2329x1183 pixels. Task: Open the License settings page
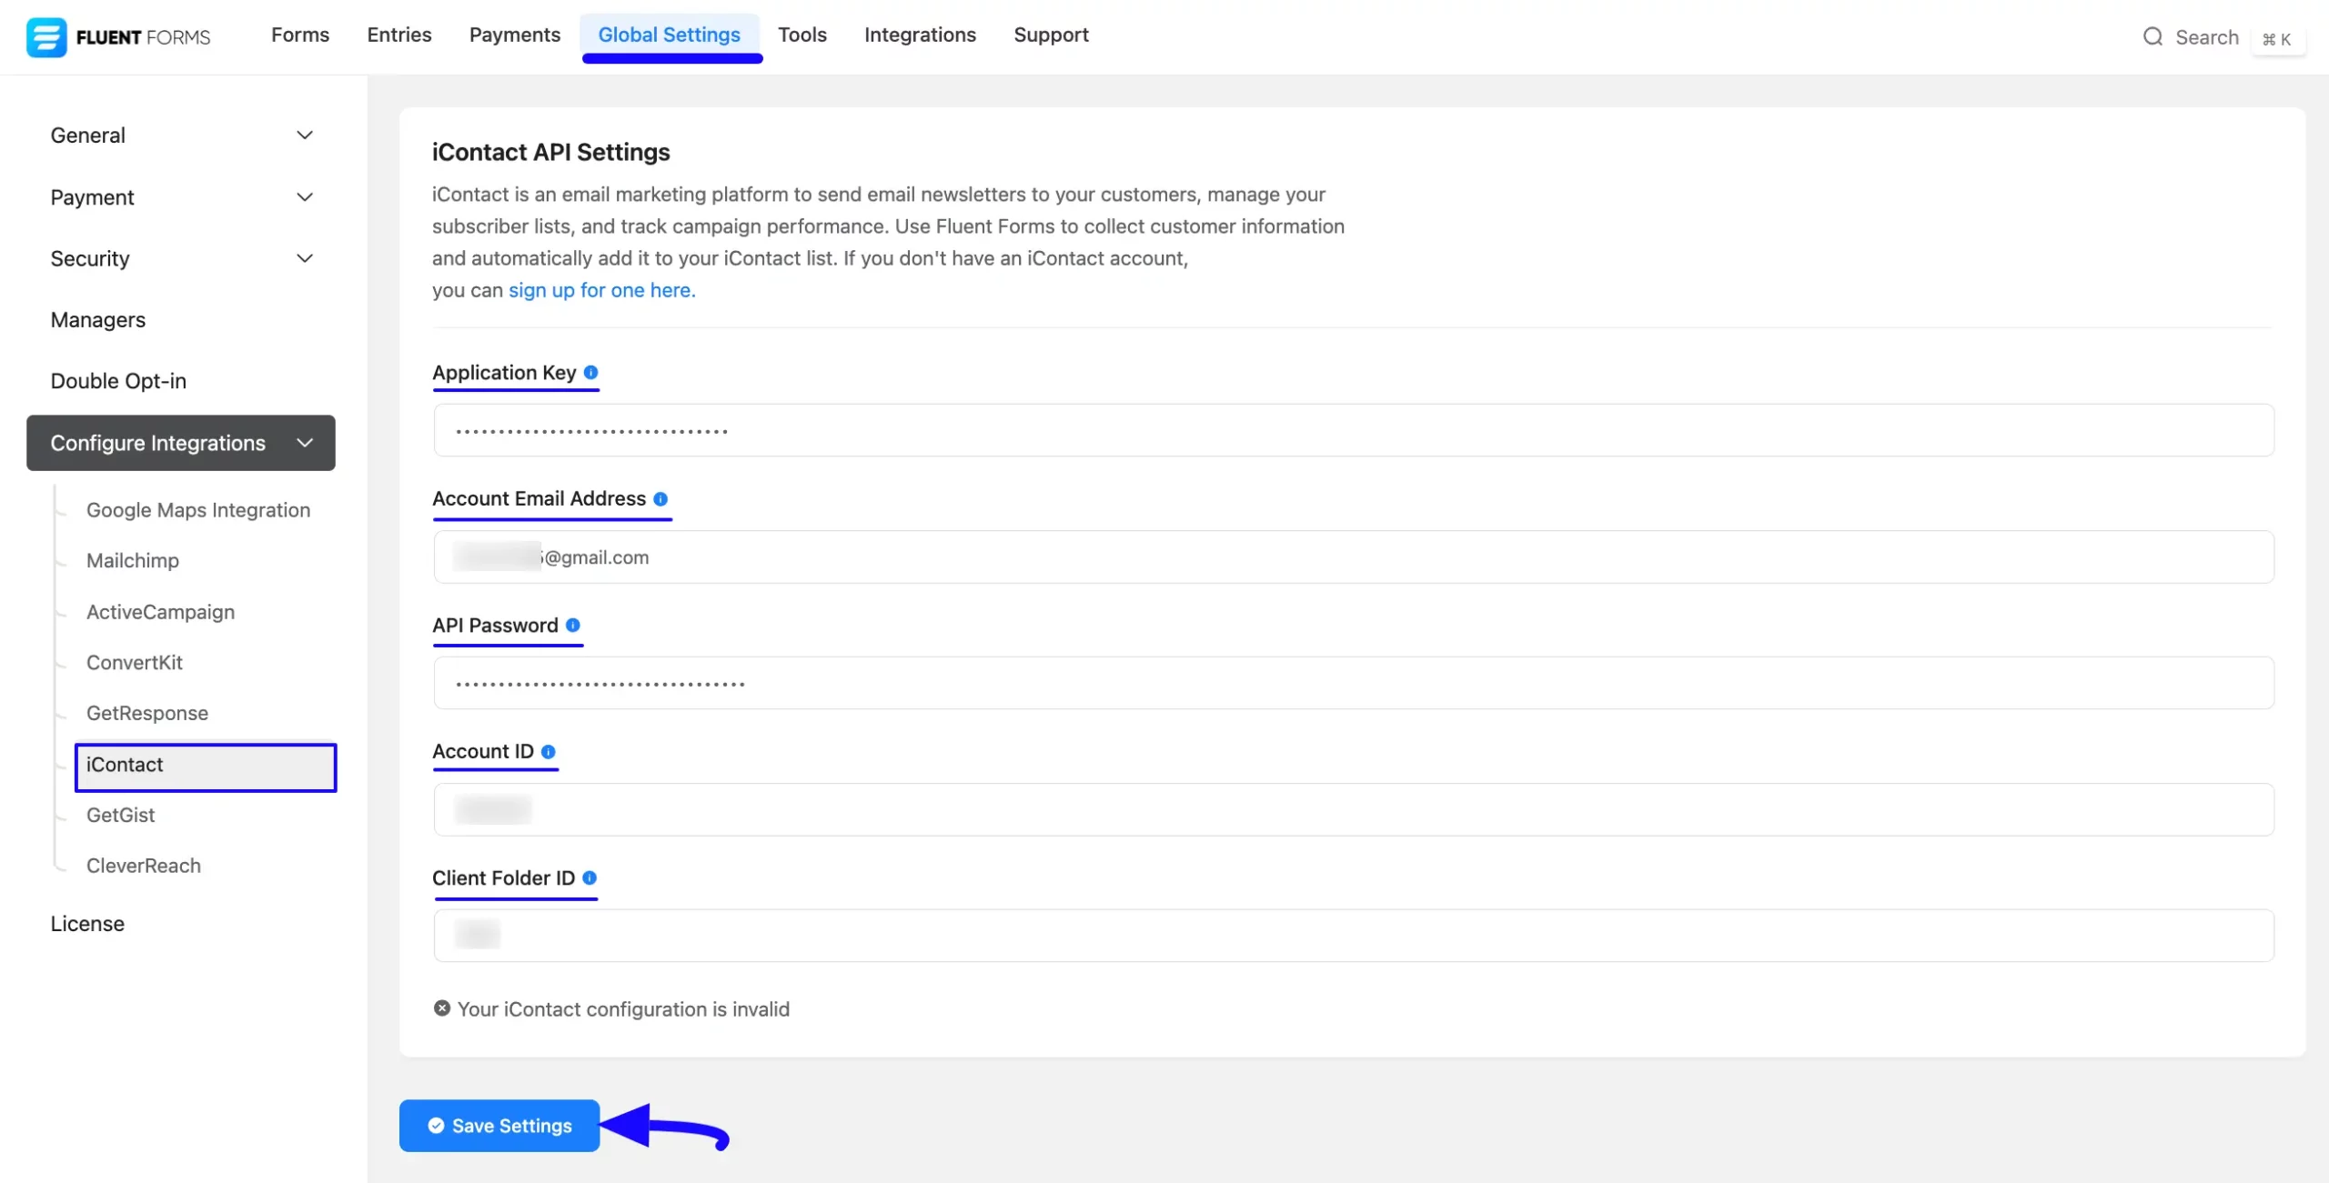click(x=87, y=924)
